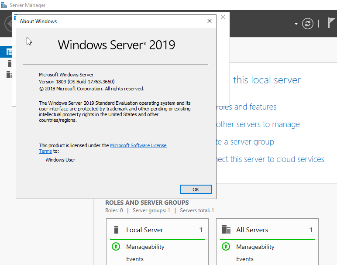Screen dimensions: 337x265
Task: Click the 'Microsoft Windows Server' text line
Action: (66, 75)
